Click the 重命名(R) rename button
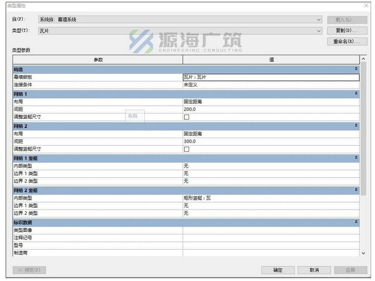375x281 pixels. pos(347,41)
